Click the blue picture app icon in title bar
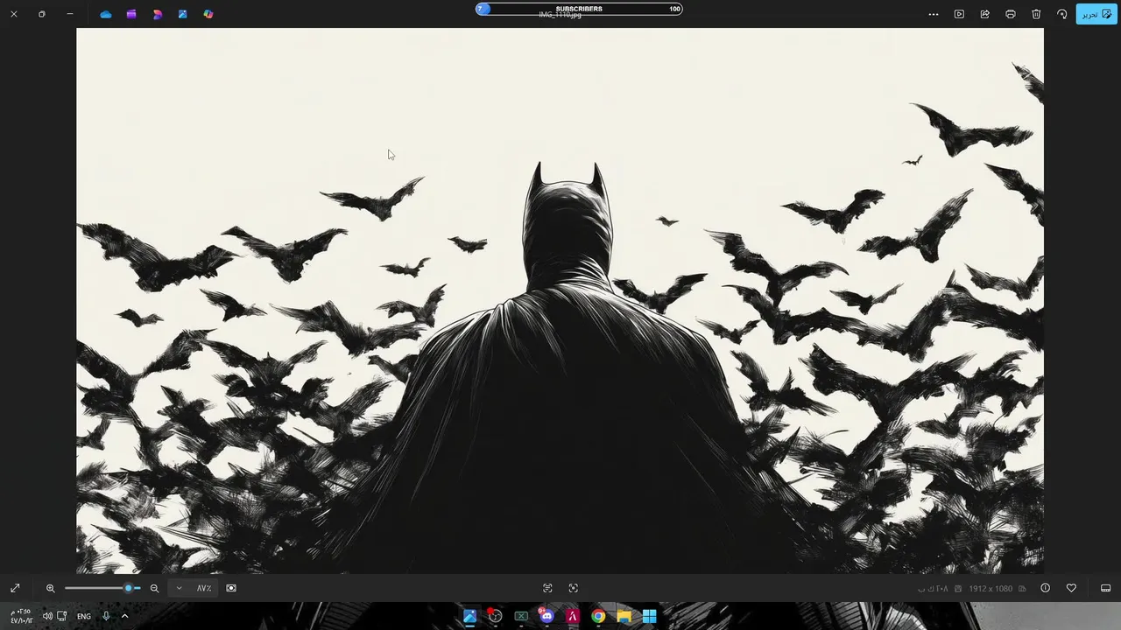 (x=182, y=14)
